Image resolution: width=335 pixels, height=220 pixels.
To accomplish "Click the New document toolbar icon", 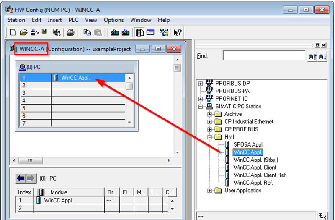I will click(13, 32).
